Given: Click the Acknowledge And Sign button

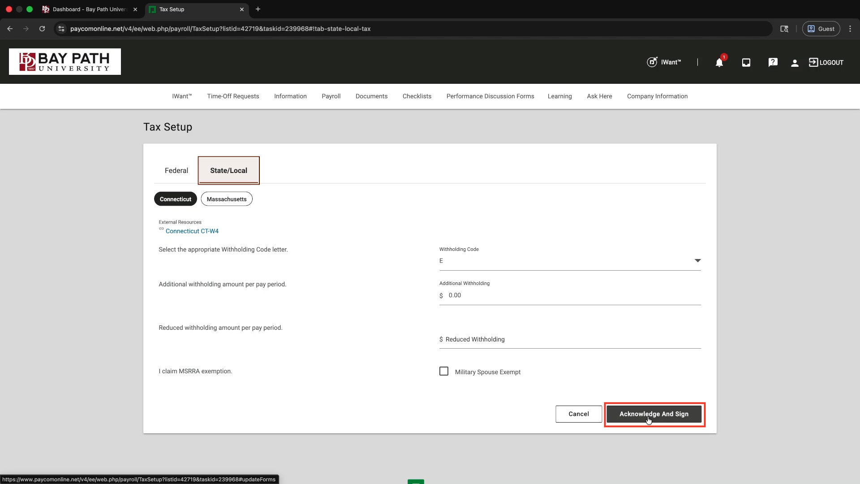Looking at the screenshot, I should 654,414.
